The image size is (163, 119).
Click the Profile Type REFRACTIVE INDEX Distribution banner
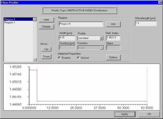pyautogui.click(x=80, y=10)
